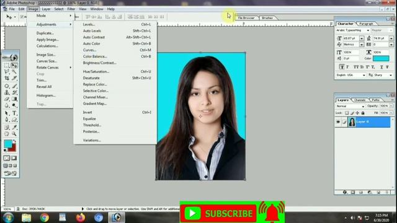Open the layer Opacity slider arrow
The width and height of the screenshot is (397, 223).
tap(391, 106)
